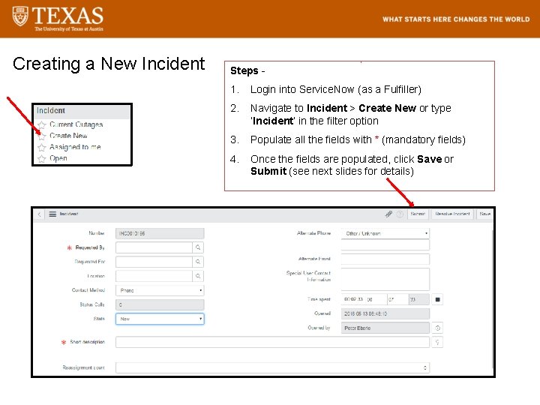Click the Reassignment count field

click(x=272, y=367)
